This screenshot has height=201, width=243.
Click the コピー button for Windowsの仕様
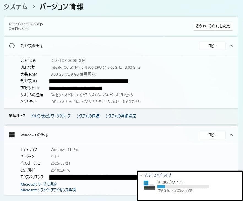click(212, 135)
